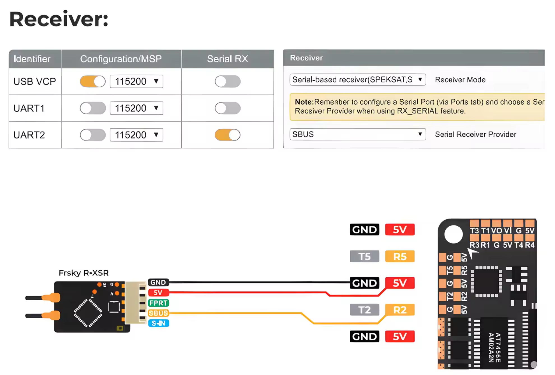This screenshot has height=375, width=555.
Task: Click the 5V label where red wire ends
Action: point(400,283)
